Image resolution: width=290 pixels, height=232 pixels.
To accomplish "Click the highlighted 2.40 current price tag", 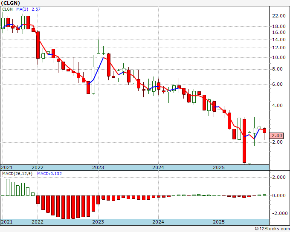I will tap(276, 136).
